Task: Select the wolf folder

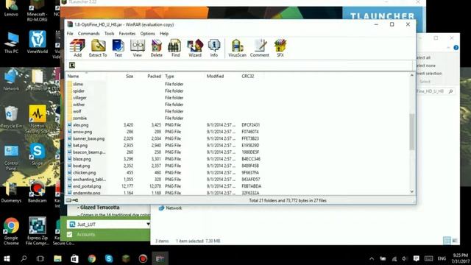Action: click(77, 111)
